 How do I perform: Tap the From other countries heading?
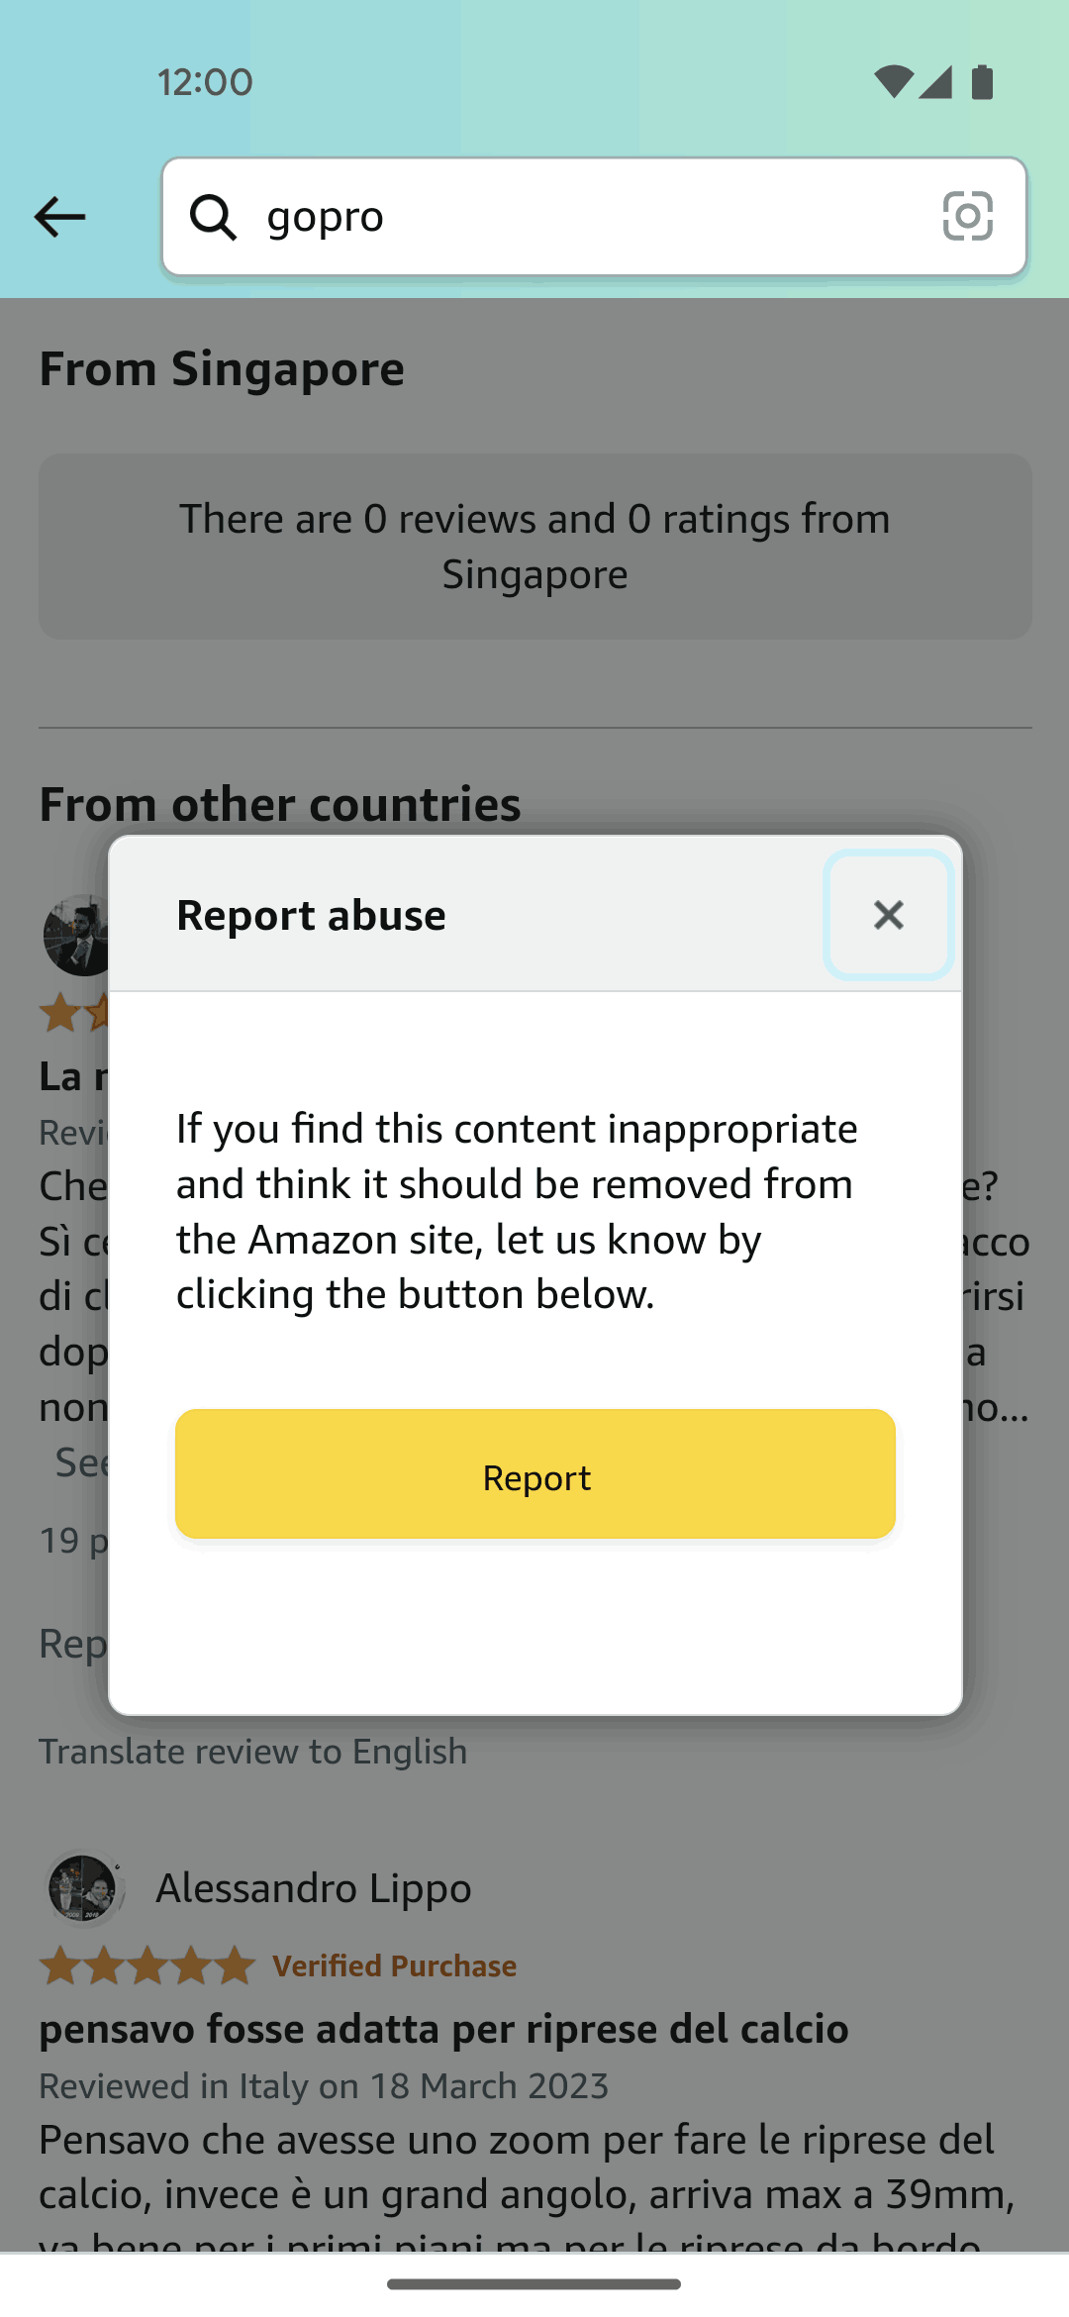pyautogui.click(x=280, y=804)
